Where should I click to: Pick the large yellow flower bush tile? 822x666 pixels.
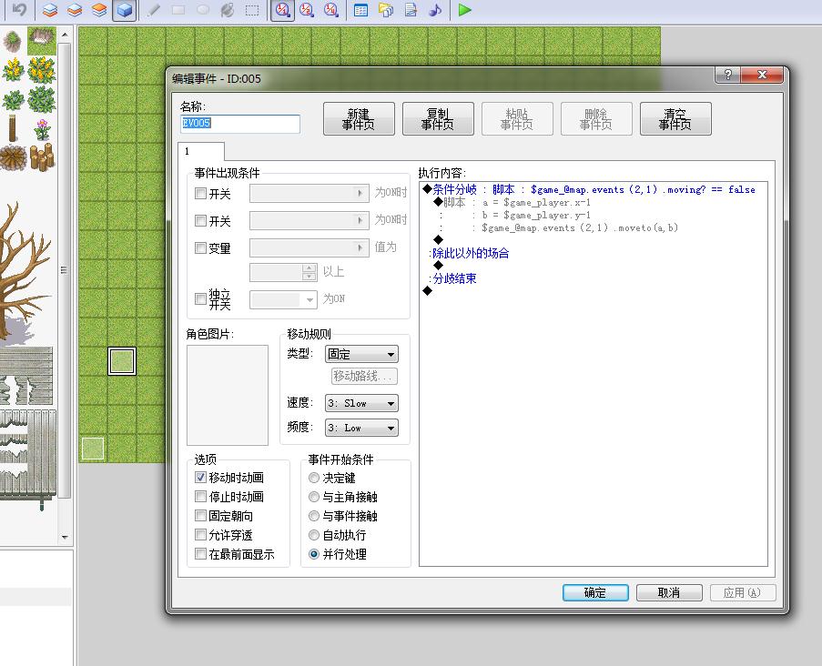[41, 70]
